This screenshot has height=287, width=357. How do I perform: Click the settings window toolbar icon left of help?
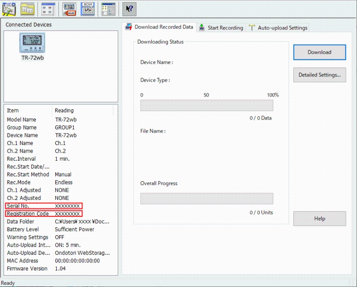(108, 9)
